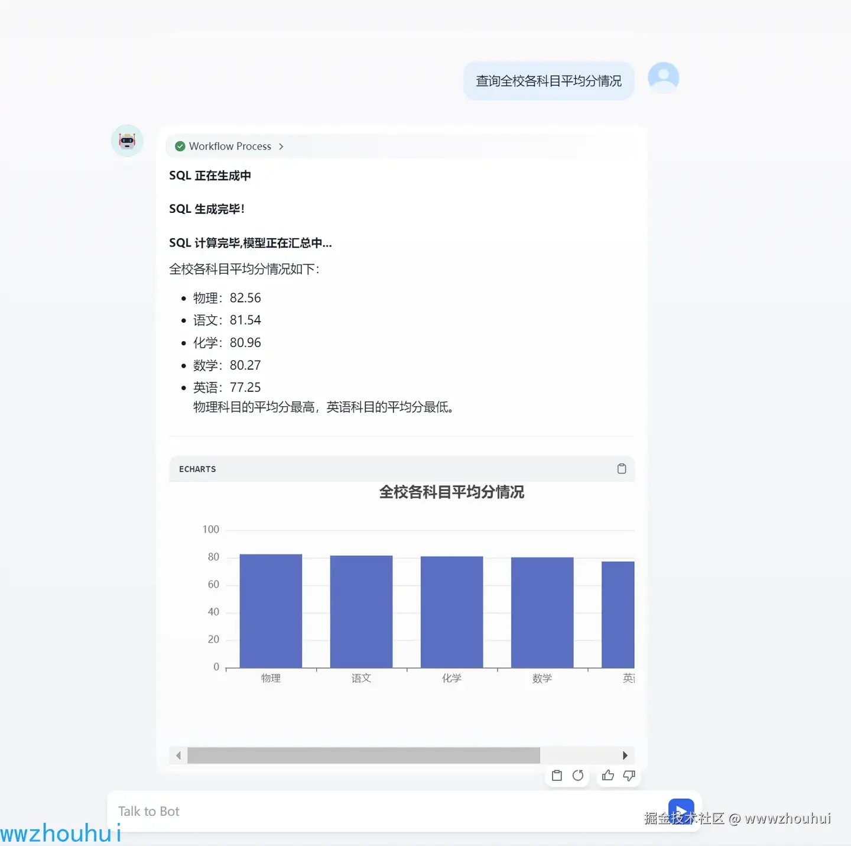Click the 掘金技术社区 watermark text
Viewport: 851px width, 846px height.
pos(686,818)
